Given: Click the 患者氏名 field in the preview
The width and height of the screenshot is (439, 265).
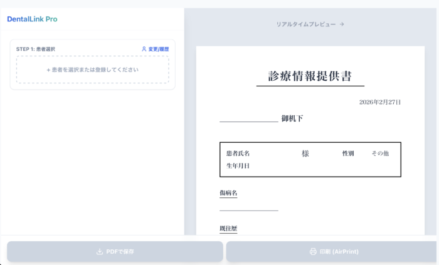Looking at the screenshot, I should coord(238,153).
